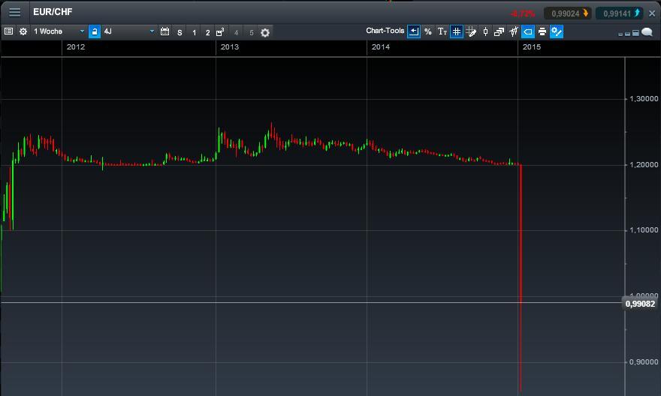The image size is (661, 396).
Task: Print the chart with printer icon
Action: (x=542, y=31)
